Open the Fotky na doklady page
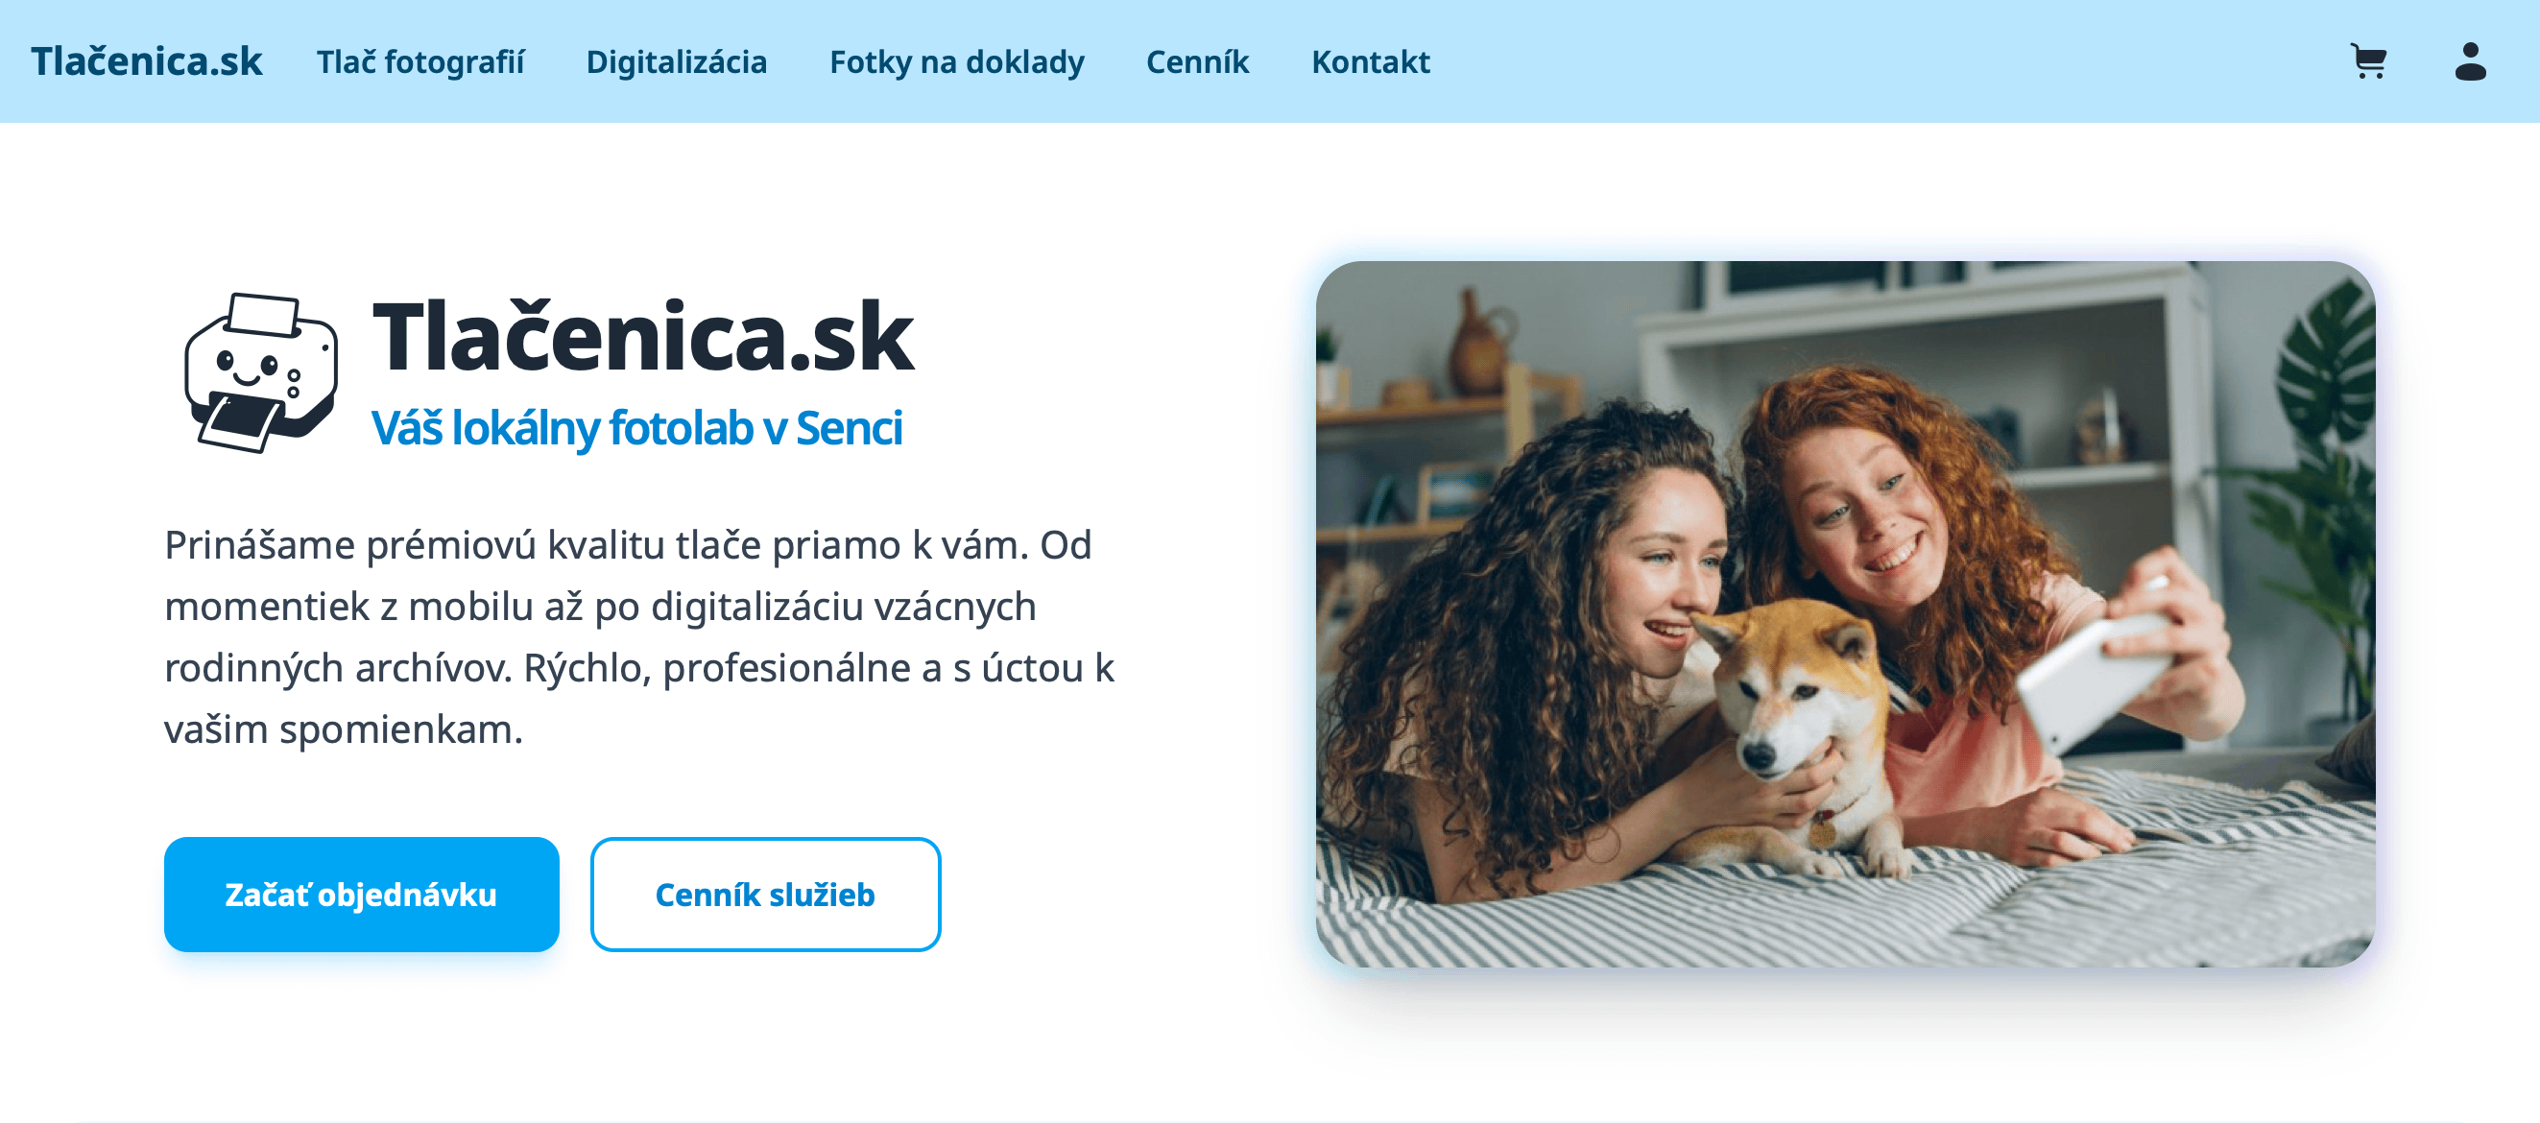Image resolution: width=2540 pixels, height=1123 pixels. pos(956,62)
